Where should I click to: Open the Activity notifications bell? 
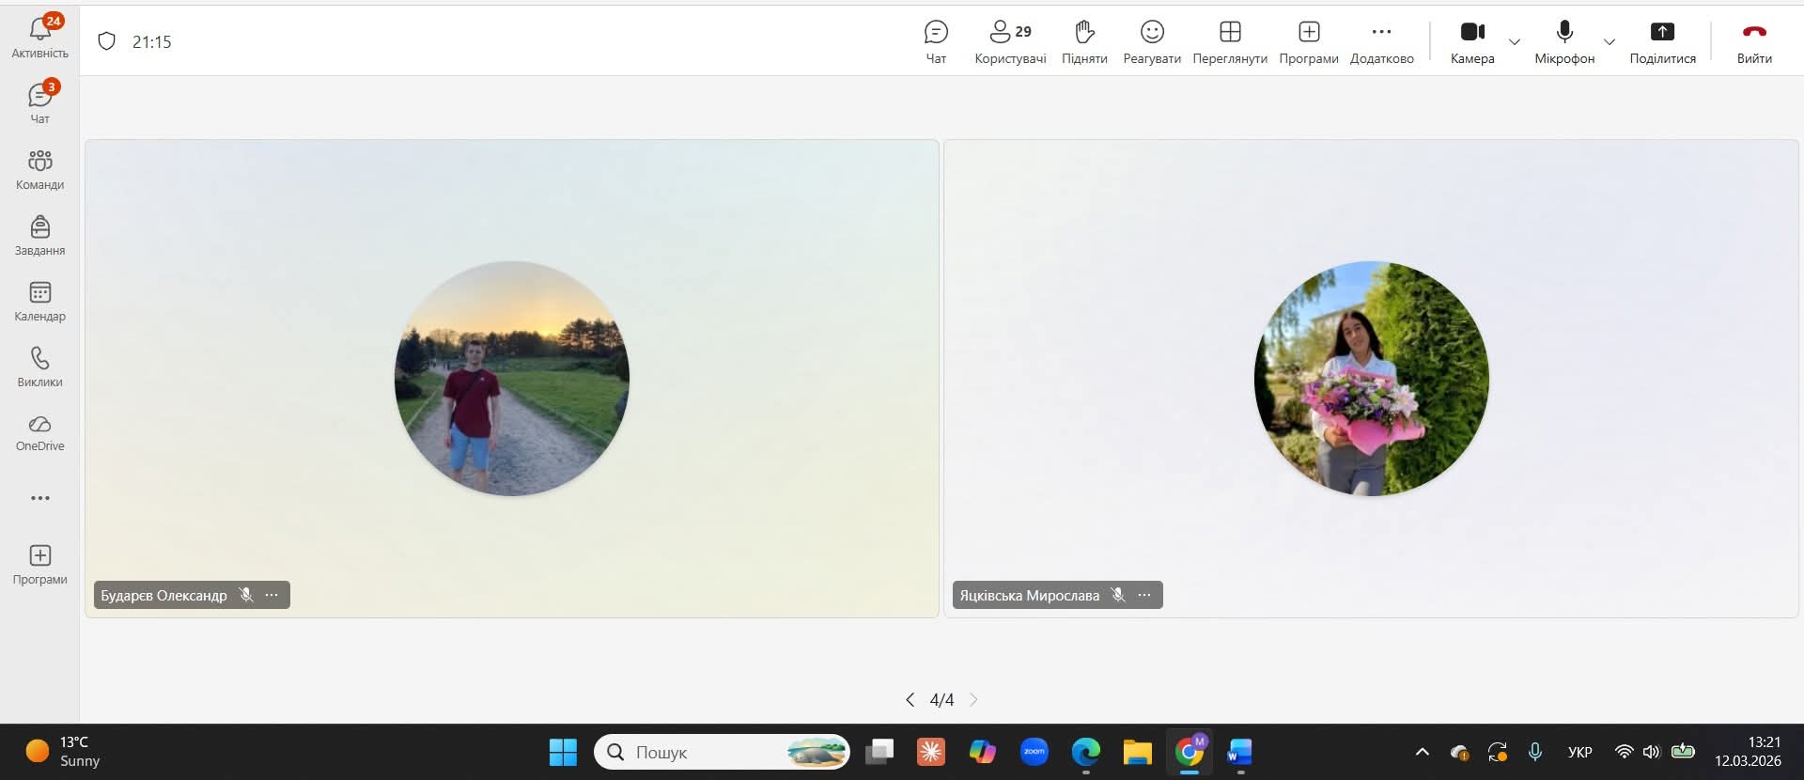coord(39,36)
